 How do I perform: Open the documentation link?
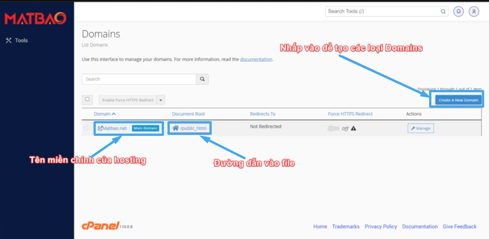[x=256, y=59]
